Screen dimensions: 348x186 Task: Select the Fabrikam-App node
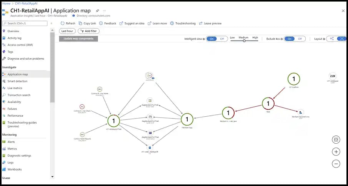point(187,119)
